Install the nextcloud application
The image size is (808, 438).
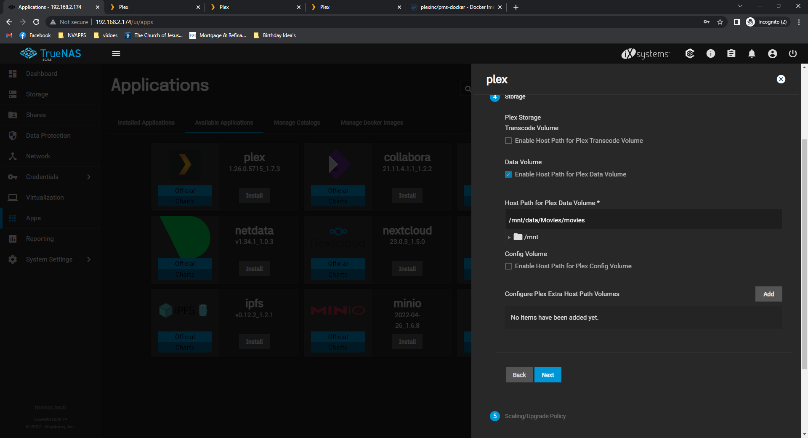[x=407, y=269]
